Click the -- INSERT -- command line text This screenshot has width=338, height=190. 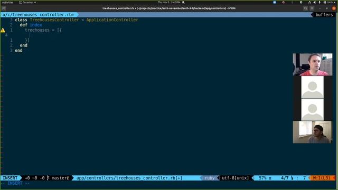click(x=15, y=183)
